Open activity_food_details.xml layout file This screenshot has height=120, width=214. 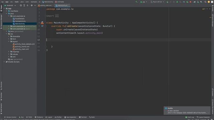tap(23, 44)
